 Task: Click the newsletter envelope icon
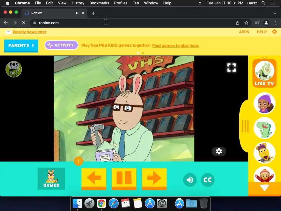pyautogui.click(x=8, y=32)
